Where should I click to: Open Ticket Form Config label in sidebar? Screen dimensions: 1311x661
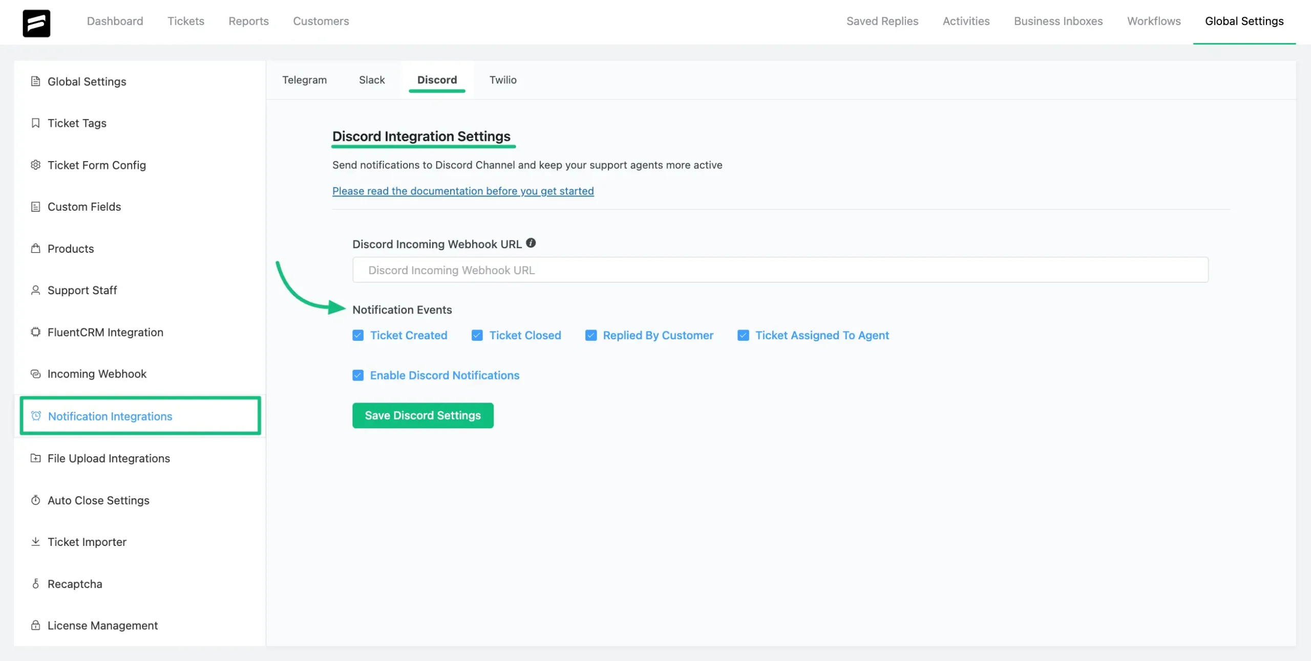(97, 165)
